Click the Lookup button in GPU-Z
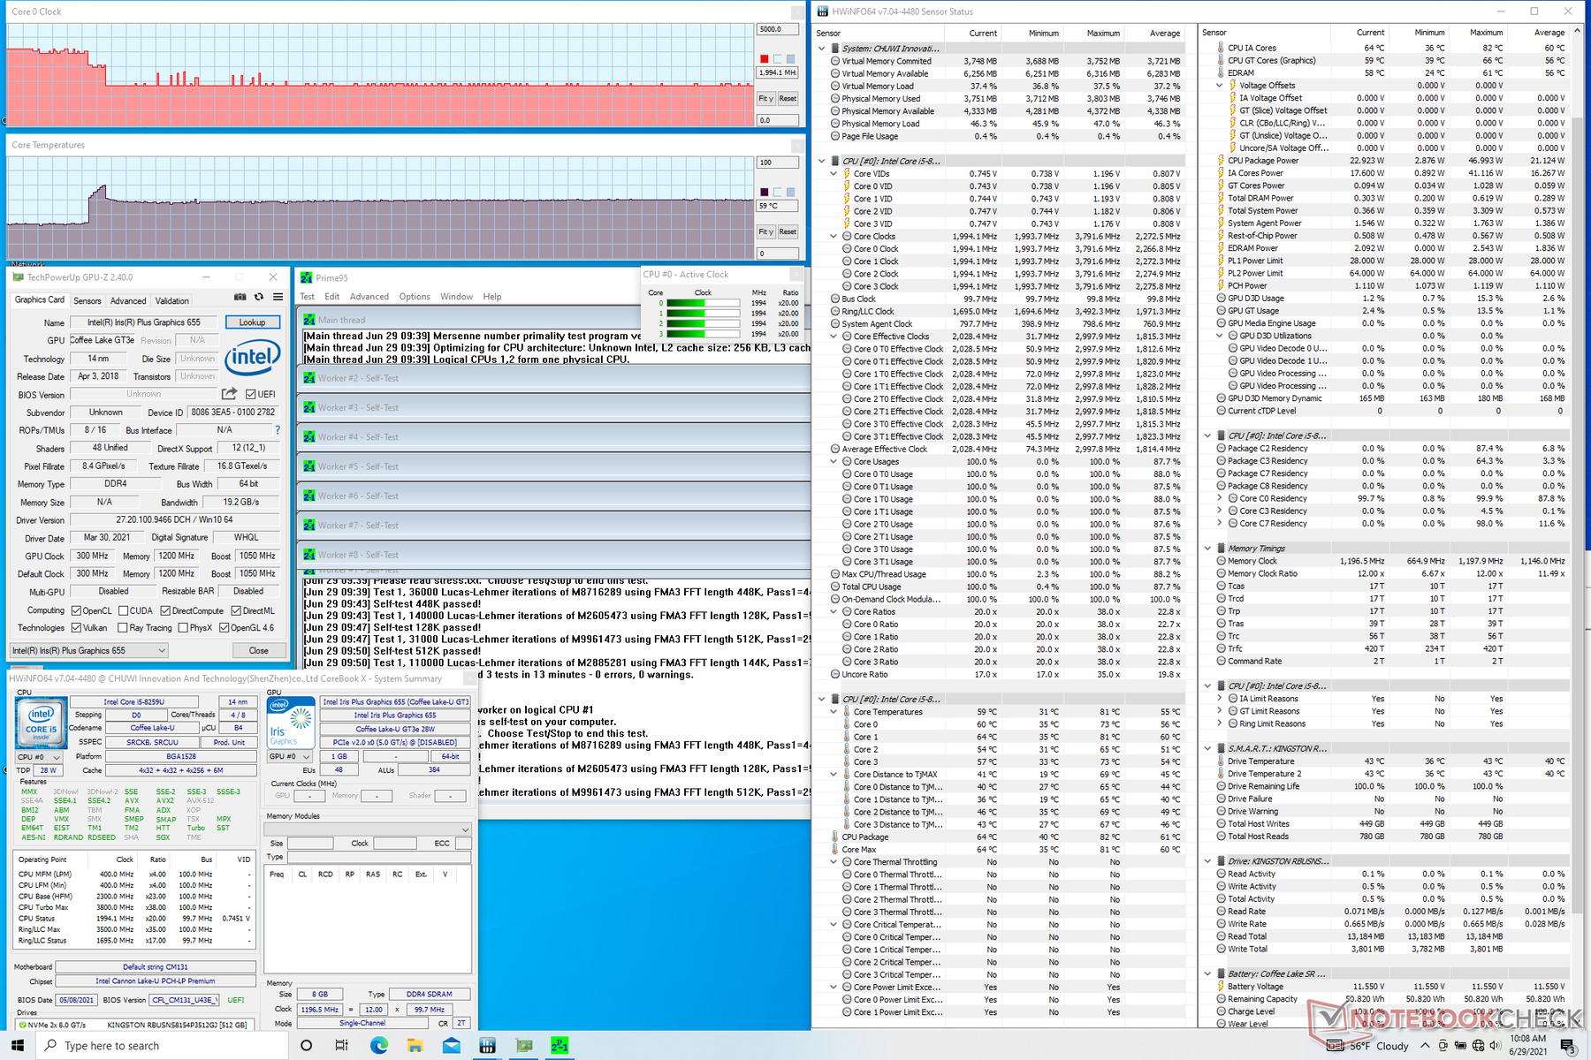 pos(253,322)
